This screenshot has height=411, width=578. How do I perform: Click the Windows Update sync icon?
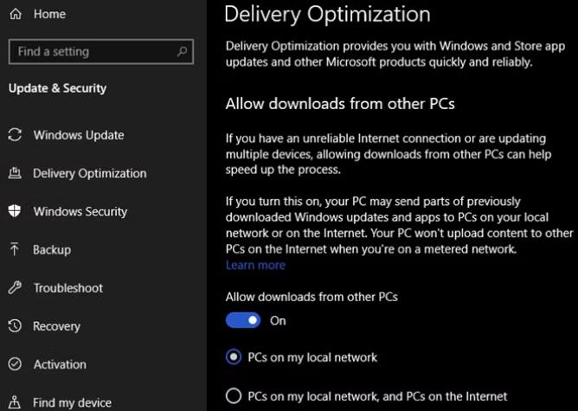[x=15, y=135]
